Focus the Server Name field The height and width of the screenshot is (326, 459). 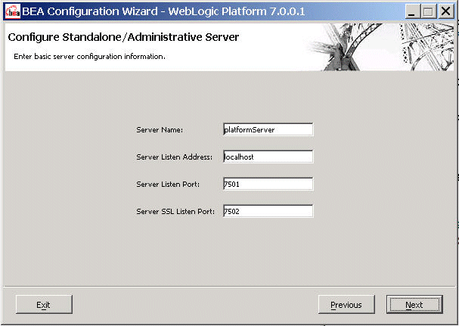[268, 129]
